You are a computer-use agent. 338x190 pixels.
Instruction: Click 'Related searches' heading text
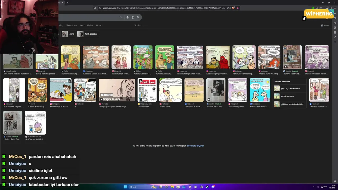[282, 82]
